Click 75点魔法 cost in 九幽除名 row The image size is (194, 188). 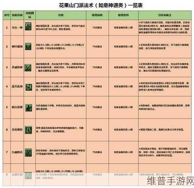click(97, 152)
